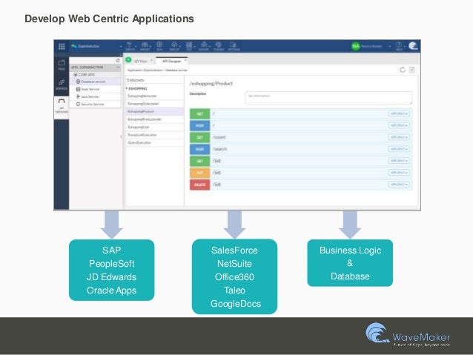Click the first green GET / button

[199, 113]
